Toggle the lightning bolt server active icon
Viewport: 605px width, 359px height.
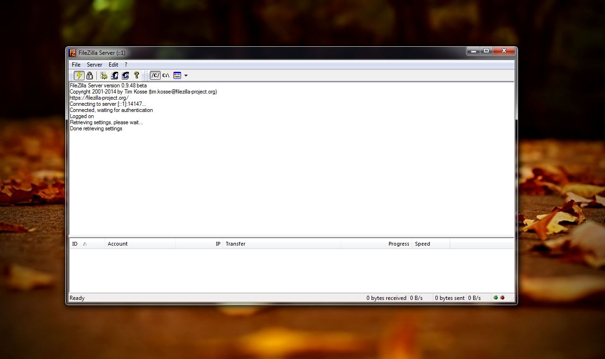[79, 76]
